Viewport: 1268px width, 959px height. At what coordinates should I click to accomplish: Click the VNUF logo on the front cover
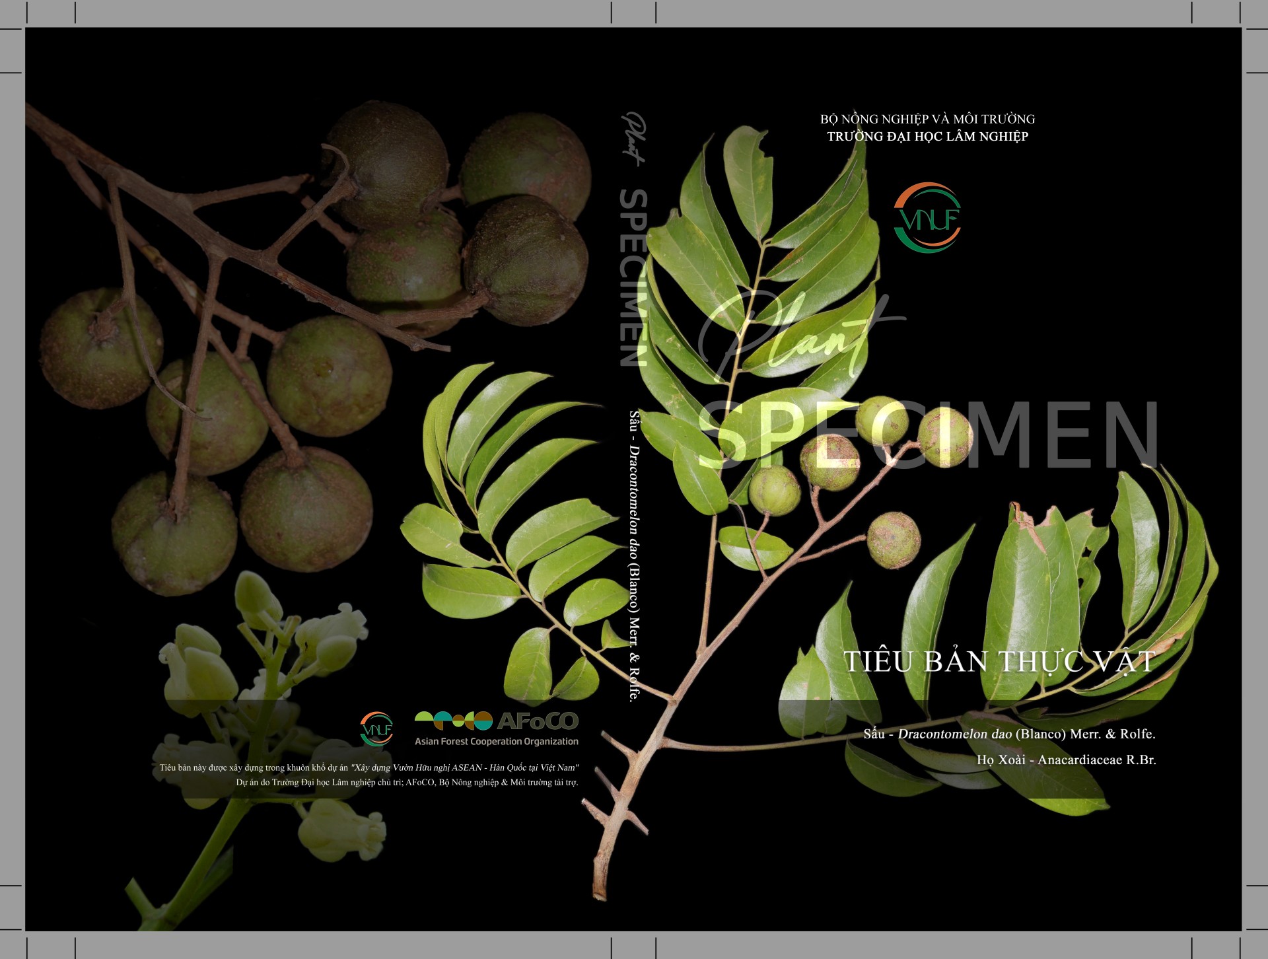pos(927,217)
